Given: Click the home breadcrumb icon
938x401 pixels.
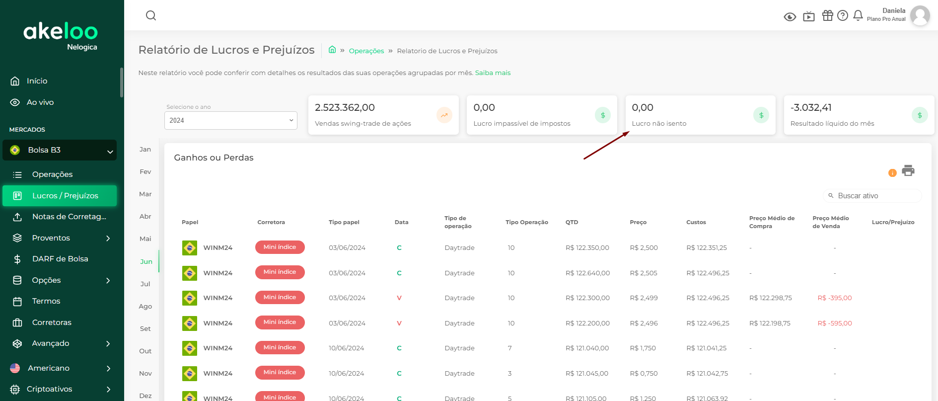Looking at the screenshot, I should coord(332,50).
